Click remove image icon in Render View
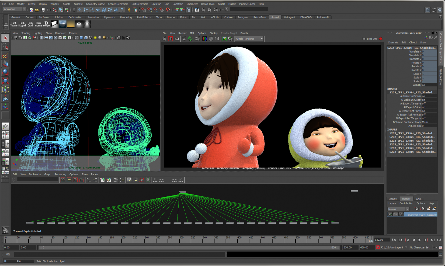 pos(230,39)
